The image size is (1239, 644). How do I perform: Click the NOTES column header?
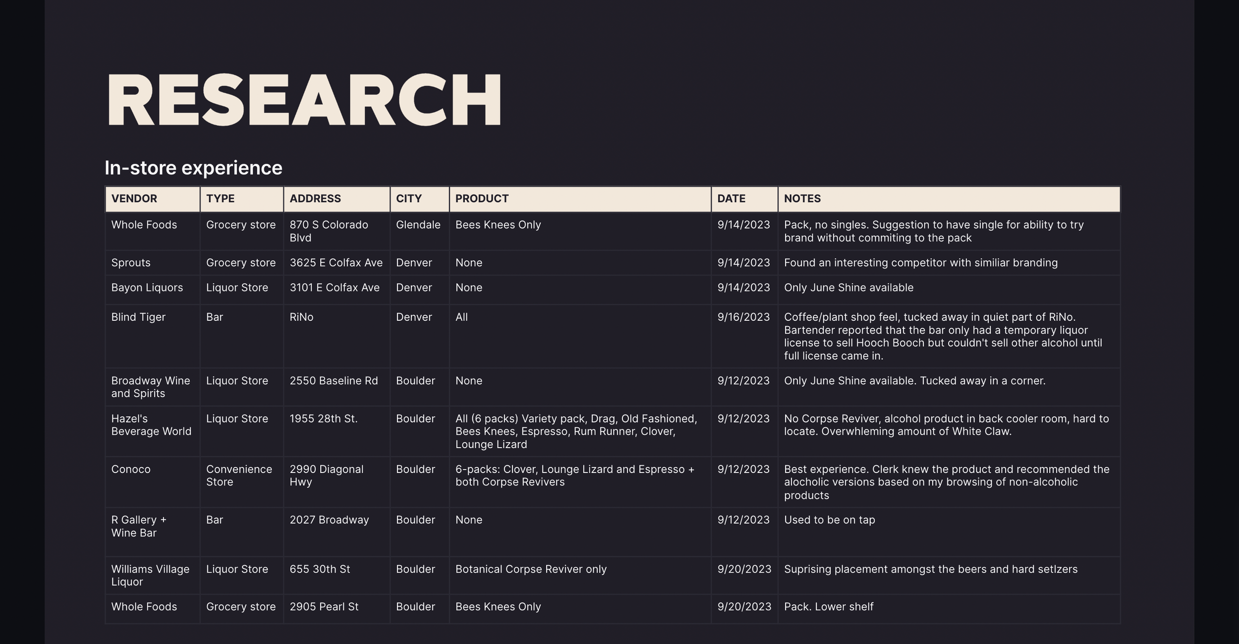(x=949, y=199)
